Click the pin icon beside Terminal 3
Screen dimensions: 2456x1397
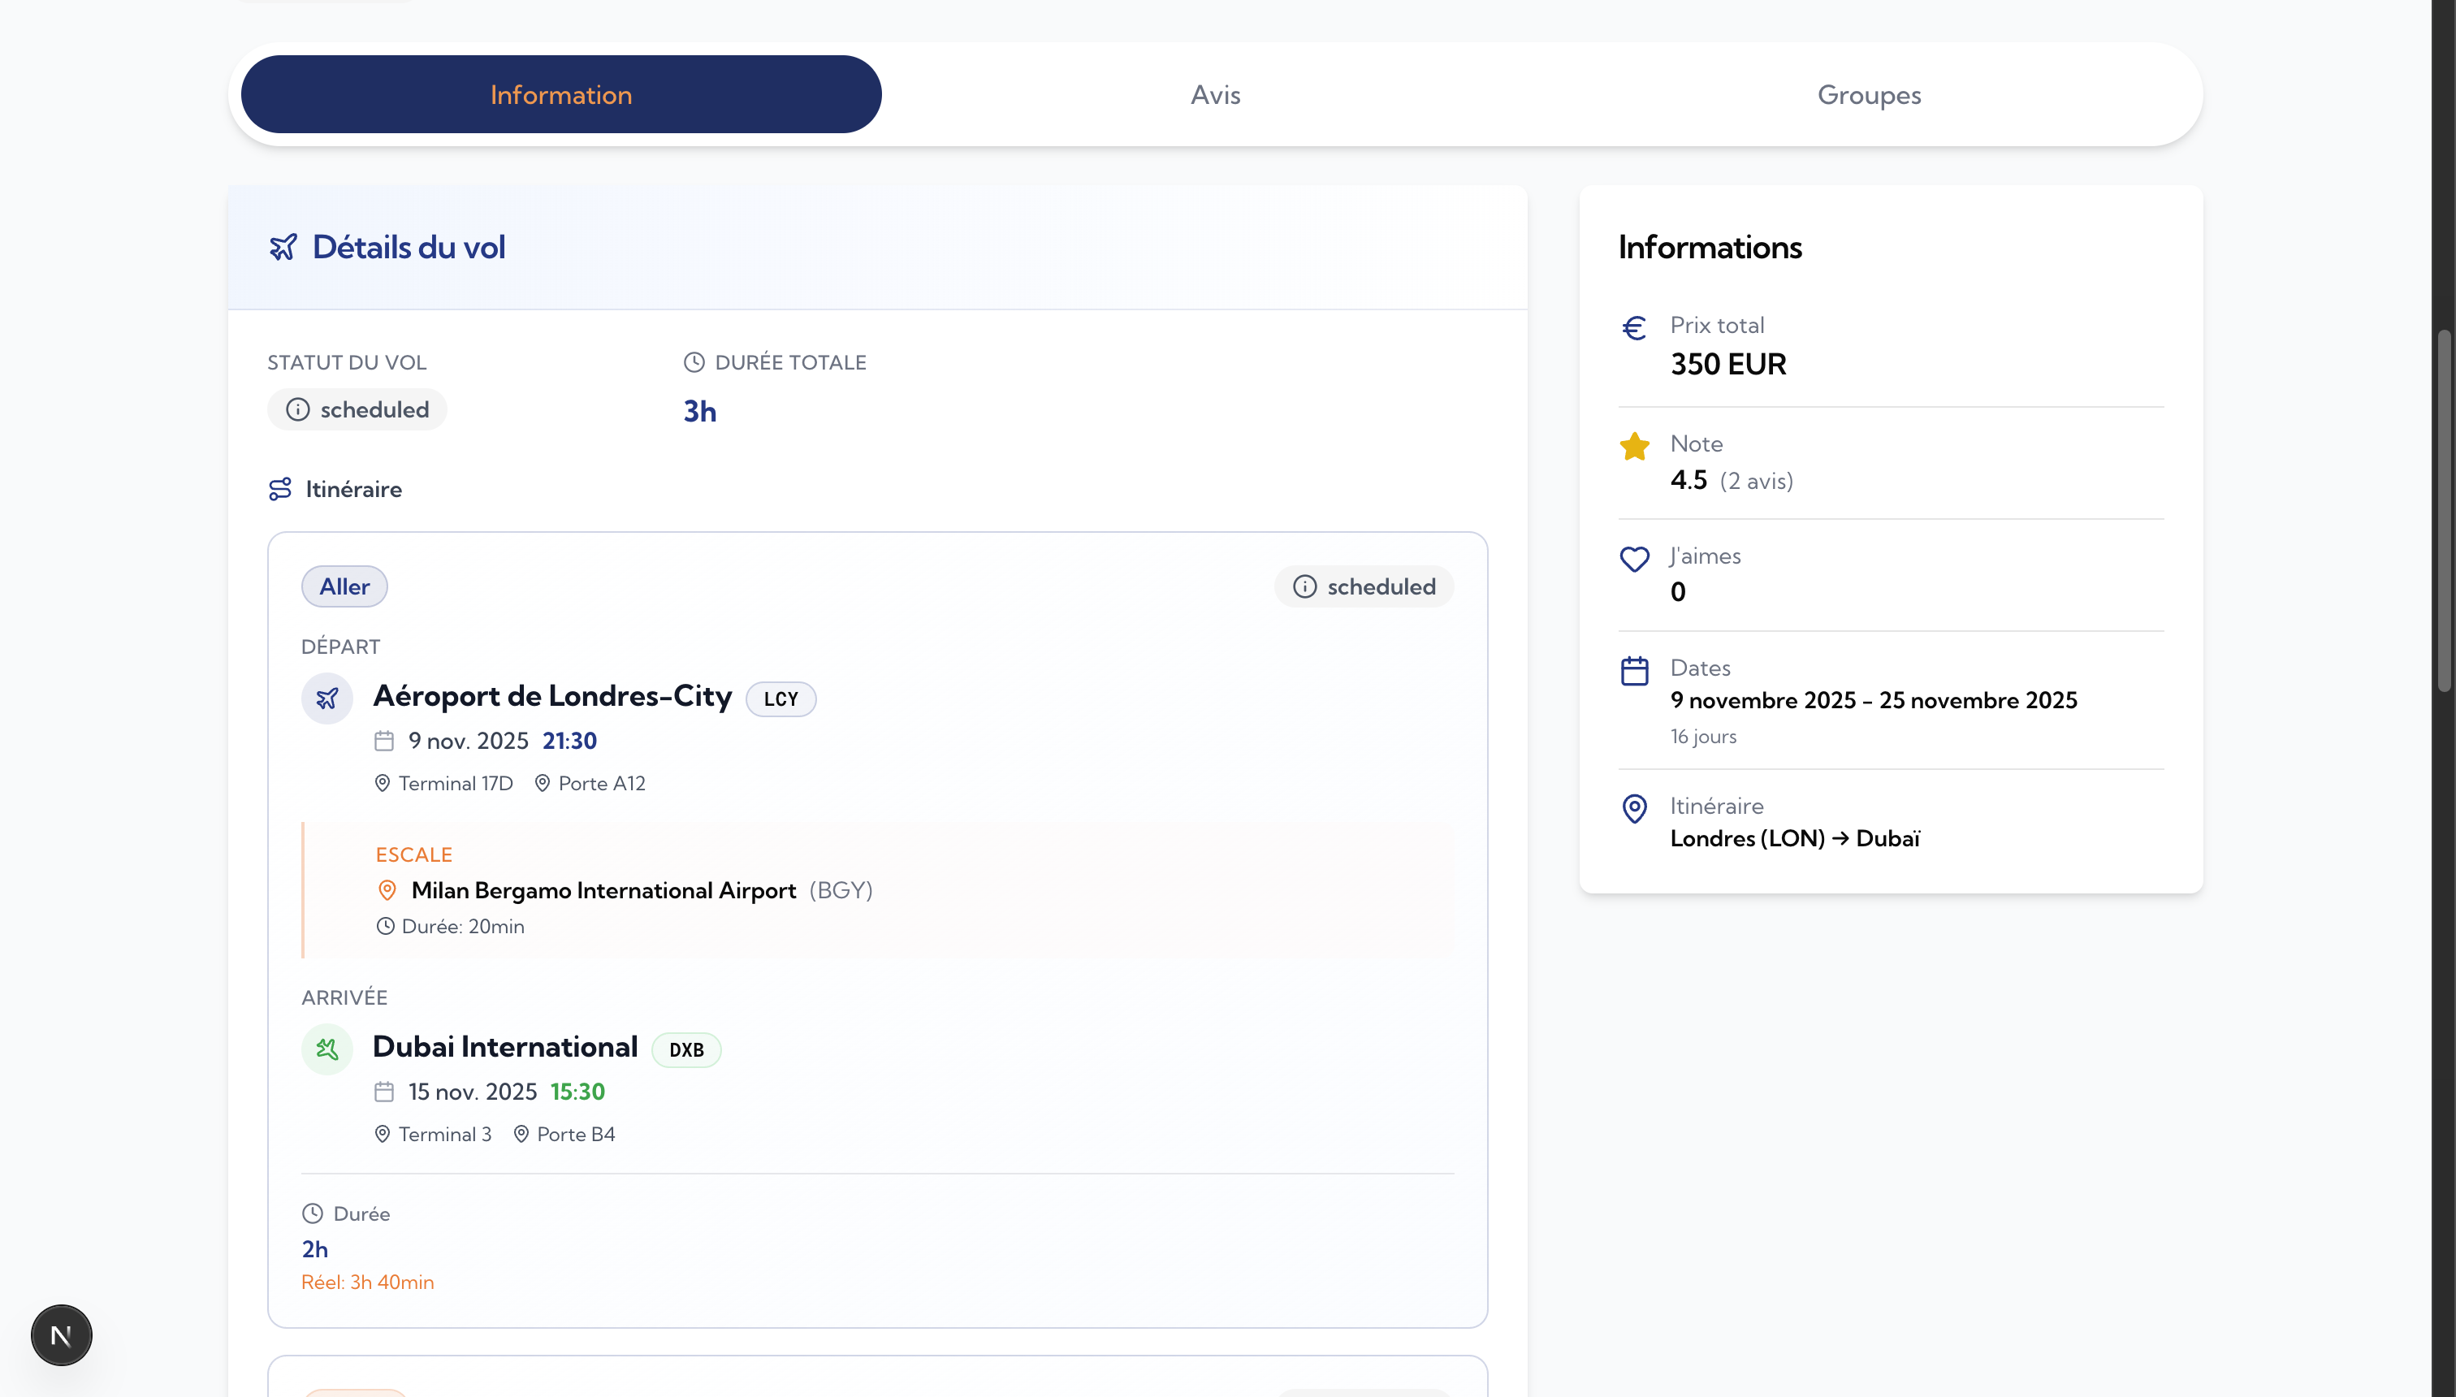coord(382,1134)
